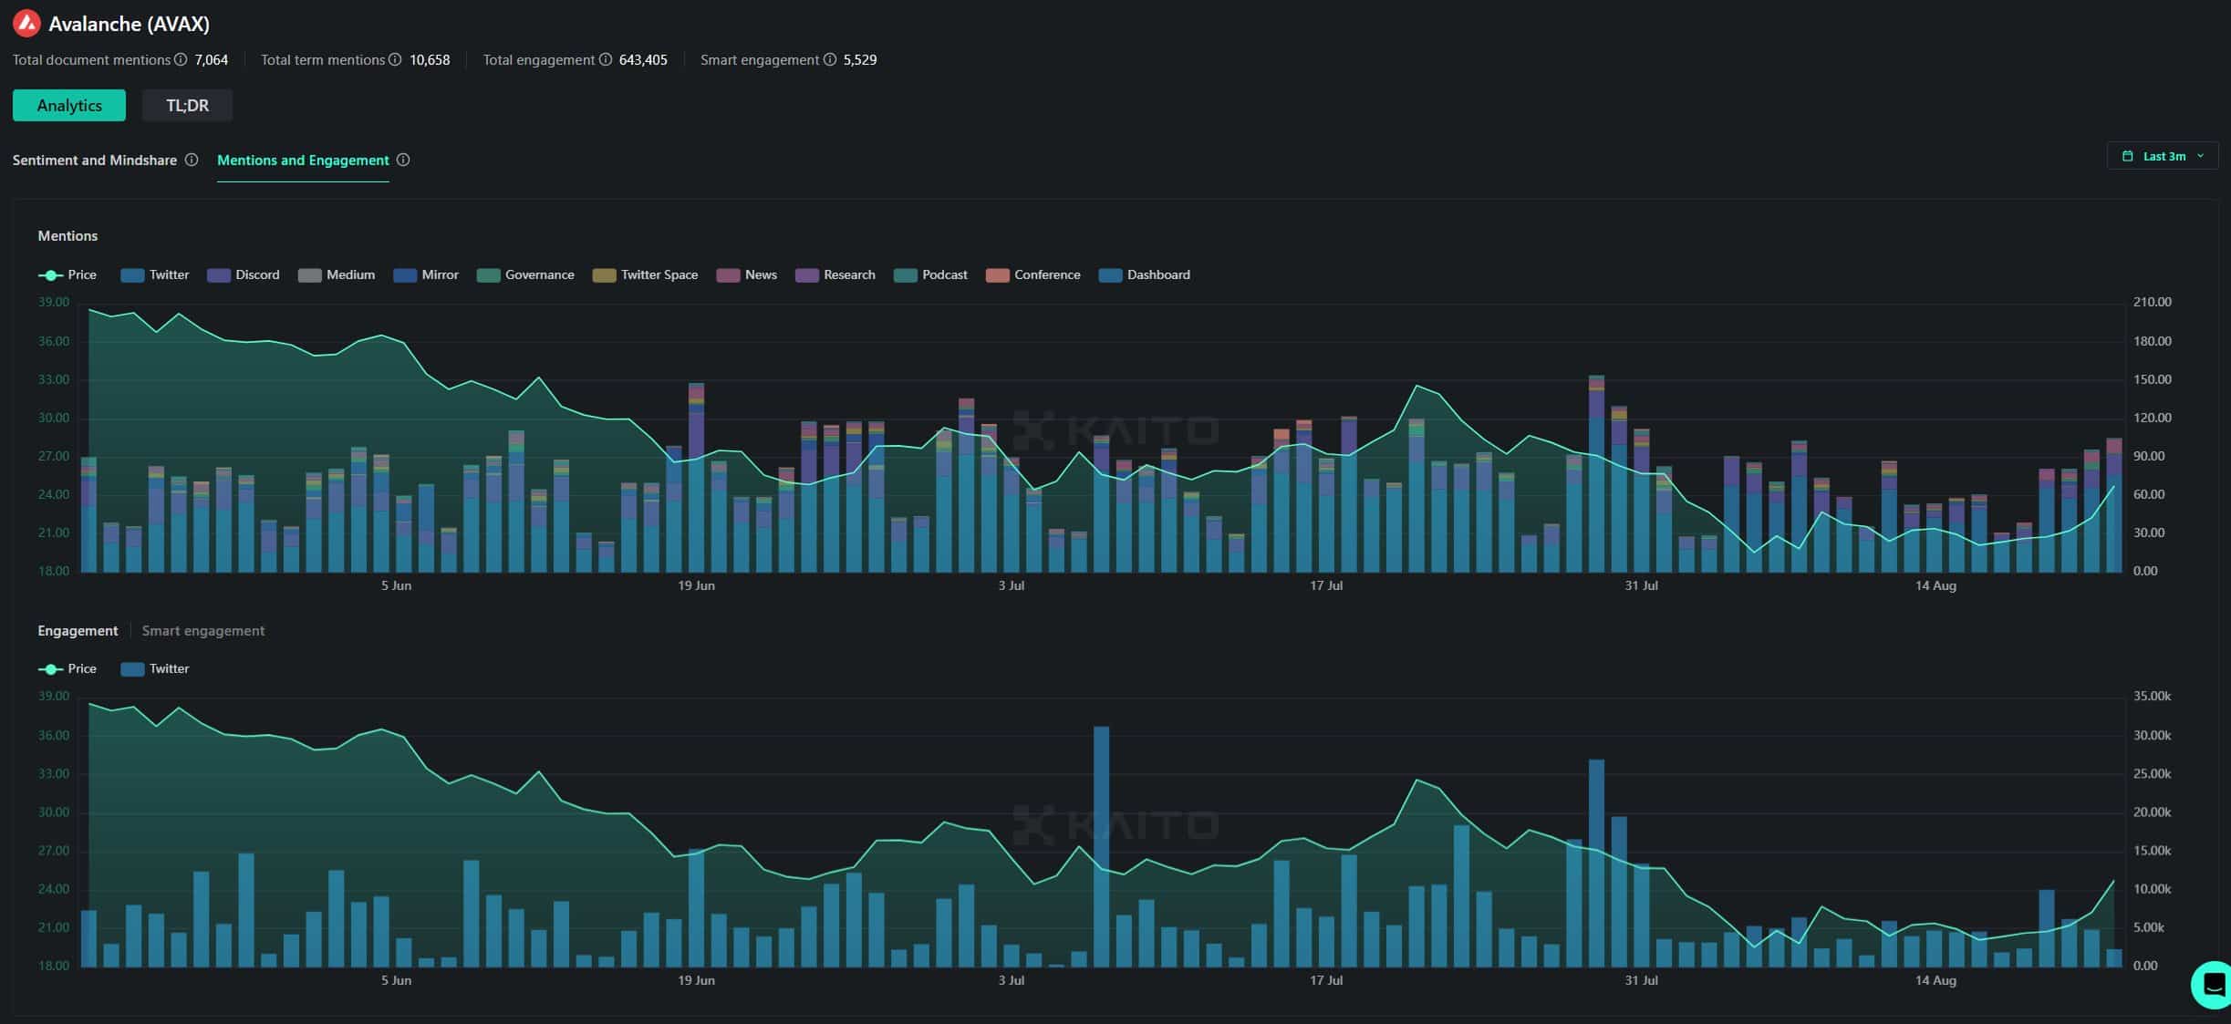The width and height of the screenshot is (2231, 1024).
Task: Click Podcast legend color swatch
Action: click(x=906, y=275)
